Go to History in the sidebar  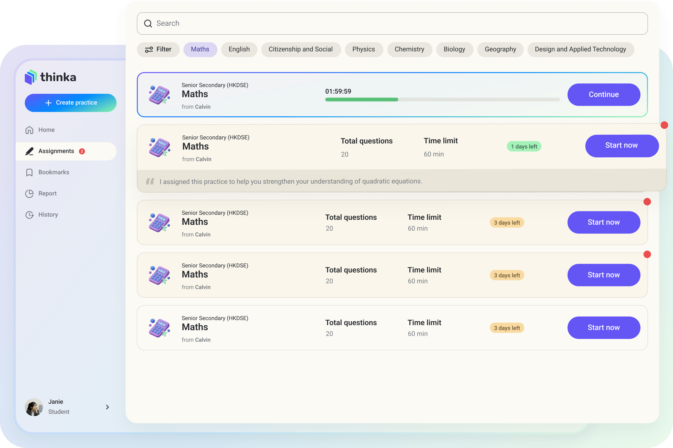tap(48, 214)
